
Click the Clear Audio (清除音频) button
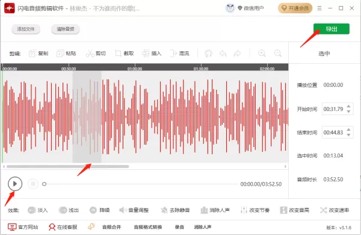point(66,29)
